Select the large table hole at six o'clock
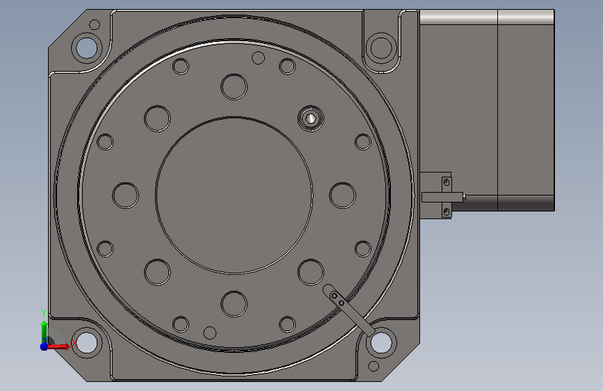The image size is (603, 391). (x=234, y=304)
